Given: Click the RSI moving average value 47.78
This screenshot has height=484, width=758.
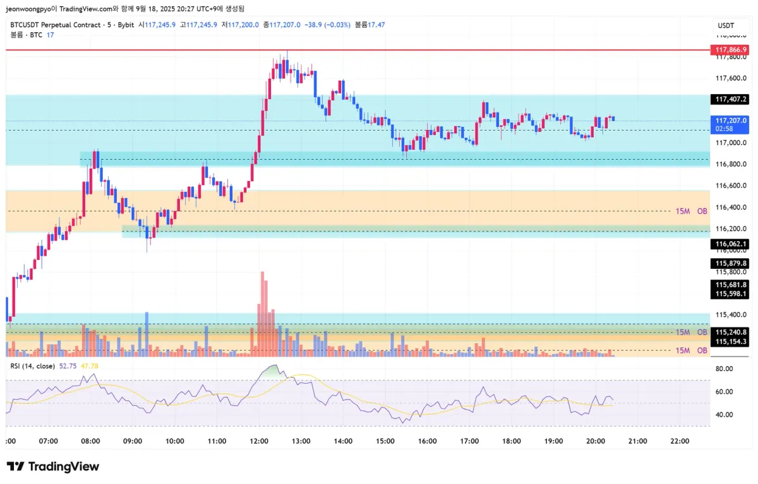Looking at the screenshot, I should coord(90,365).
